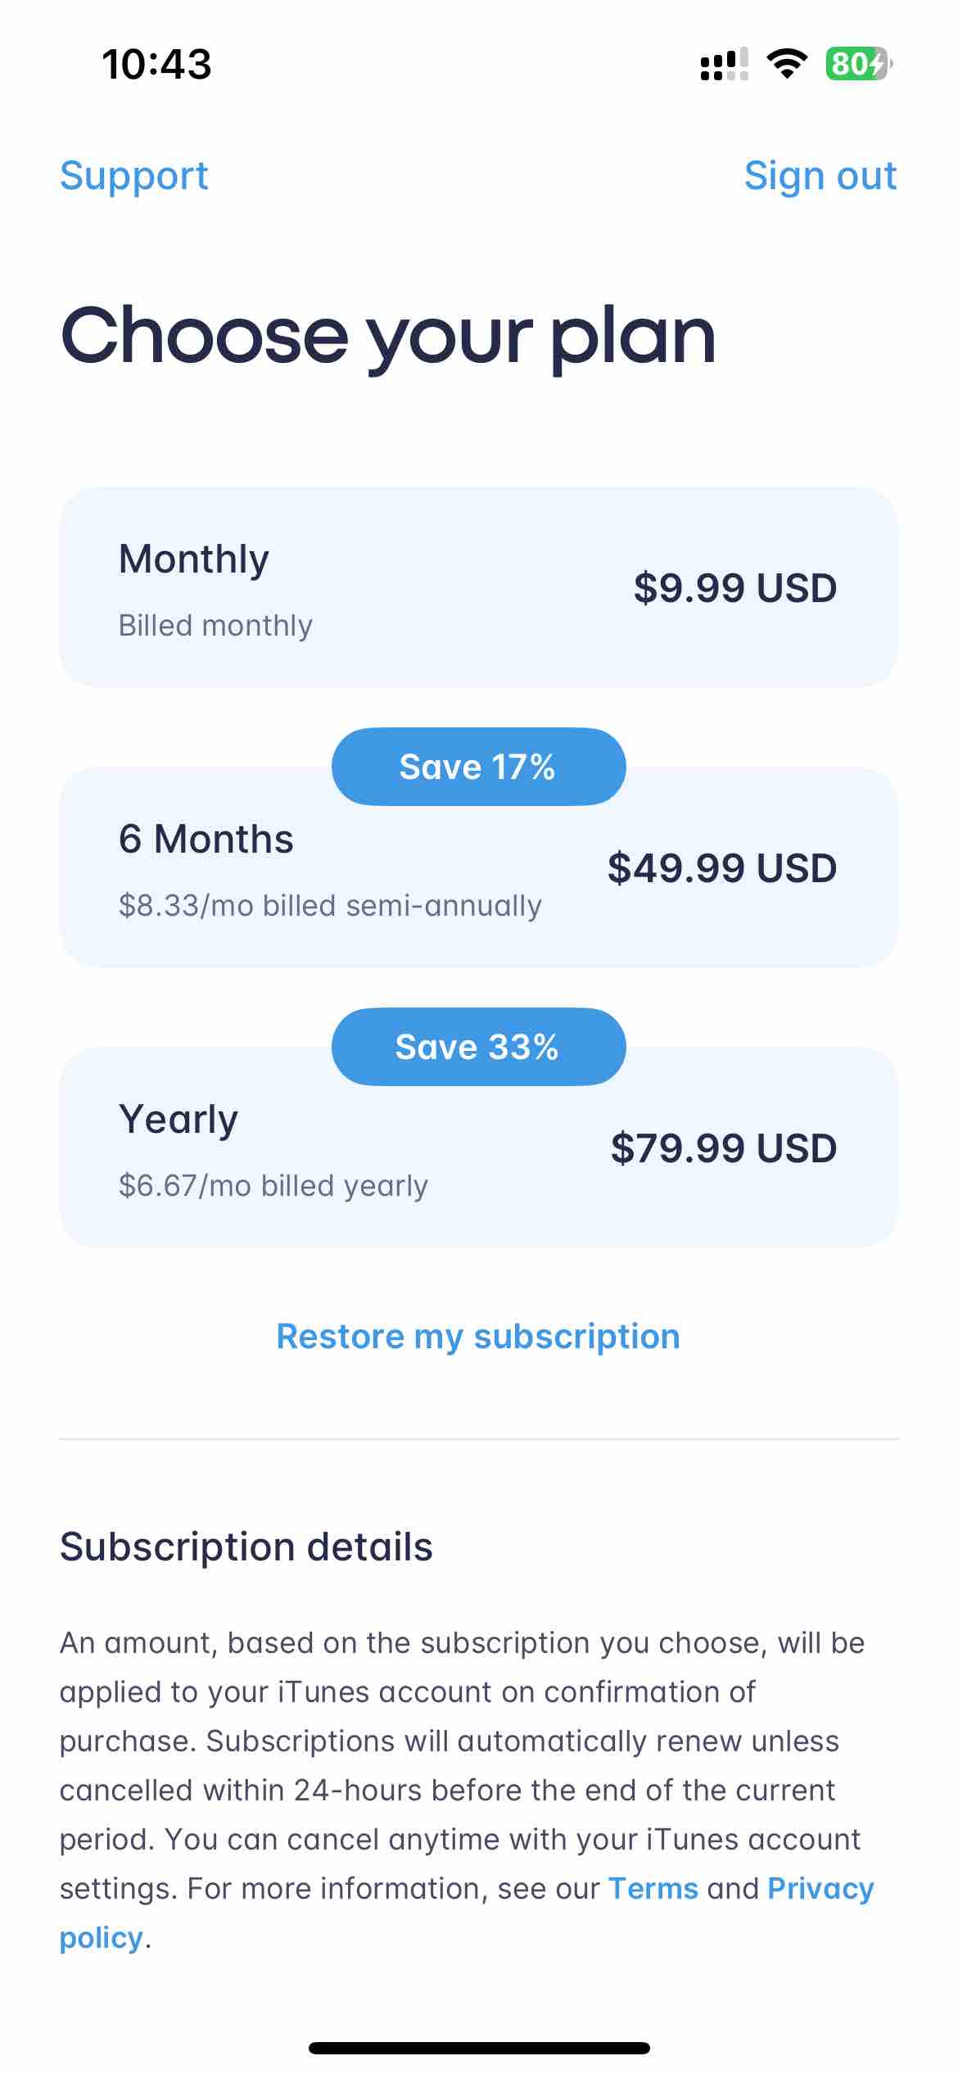The image size is (958, 2074).
Task: Tap the $79.99 USD price
Action: [x=723, y=1148]
